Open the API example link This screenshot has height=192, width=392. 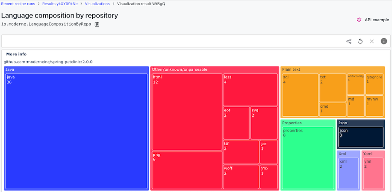coord(377,20)
